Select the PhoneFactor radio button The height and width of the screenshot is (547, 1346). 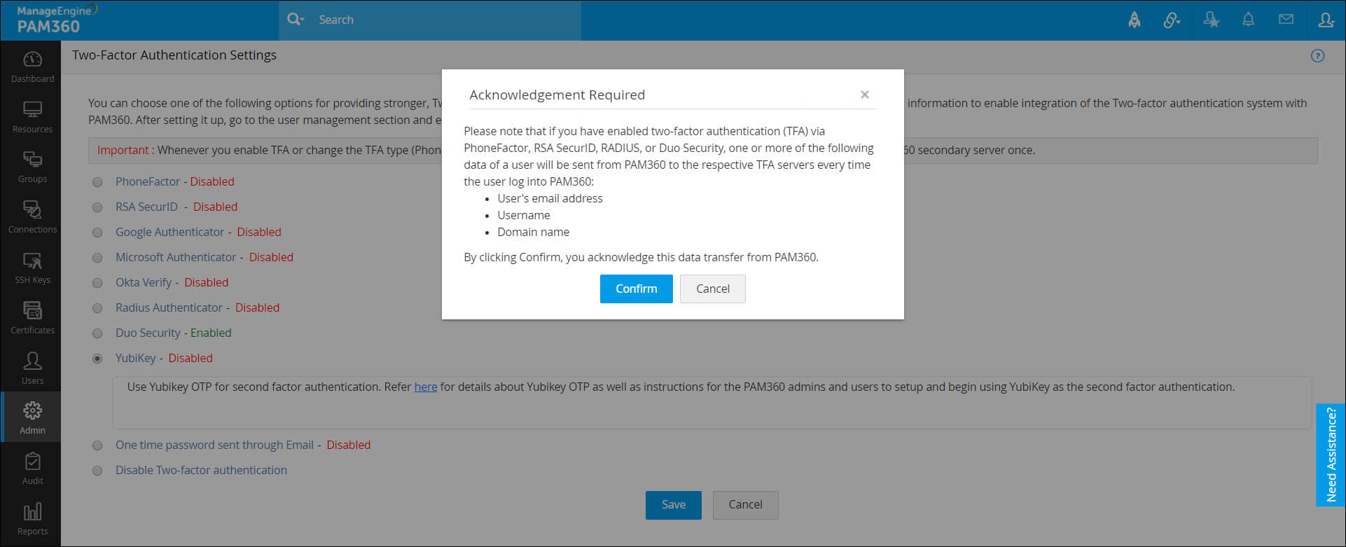point(97,182)
